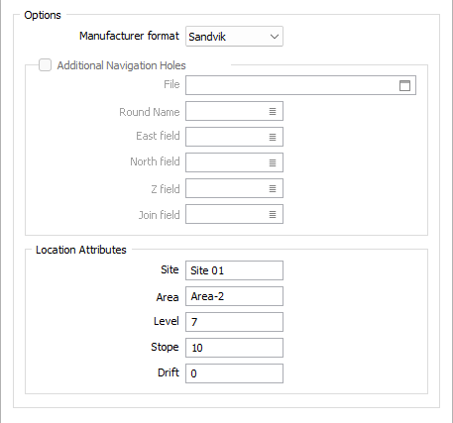453x423 pixels.
Task: Click the Level input field showing 7
Action: (234, 322)
